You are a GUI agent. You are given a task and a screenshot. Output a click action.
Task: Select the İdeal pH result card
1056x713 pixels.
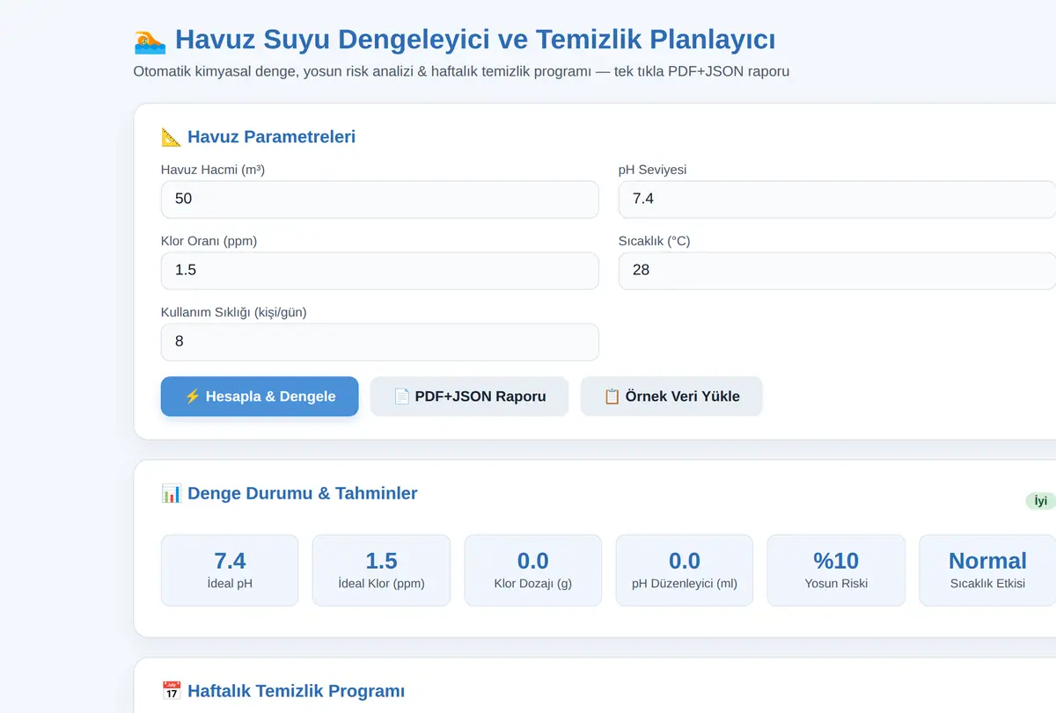(230, 571)
